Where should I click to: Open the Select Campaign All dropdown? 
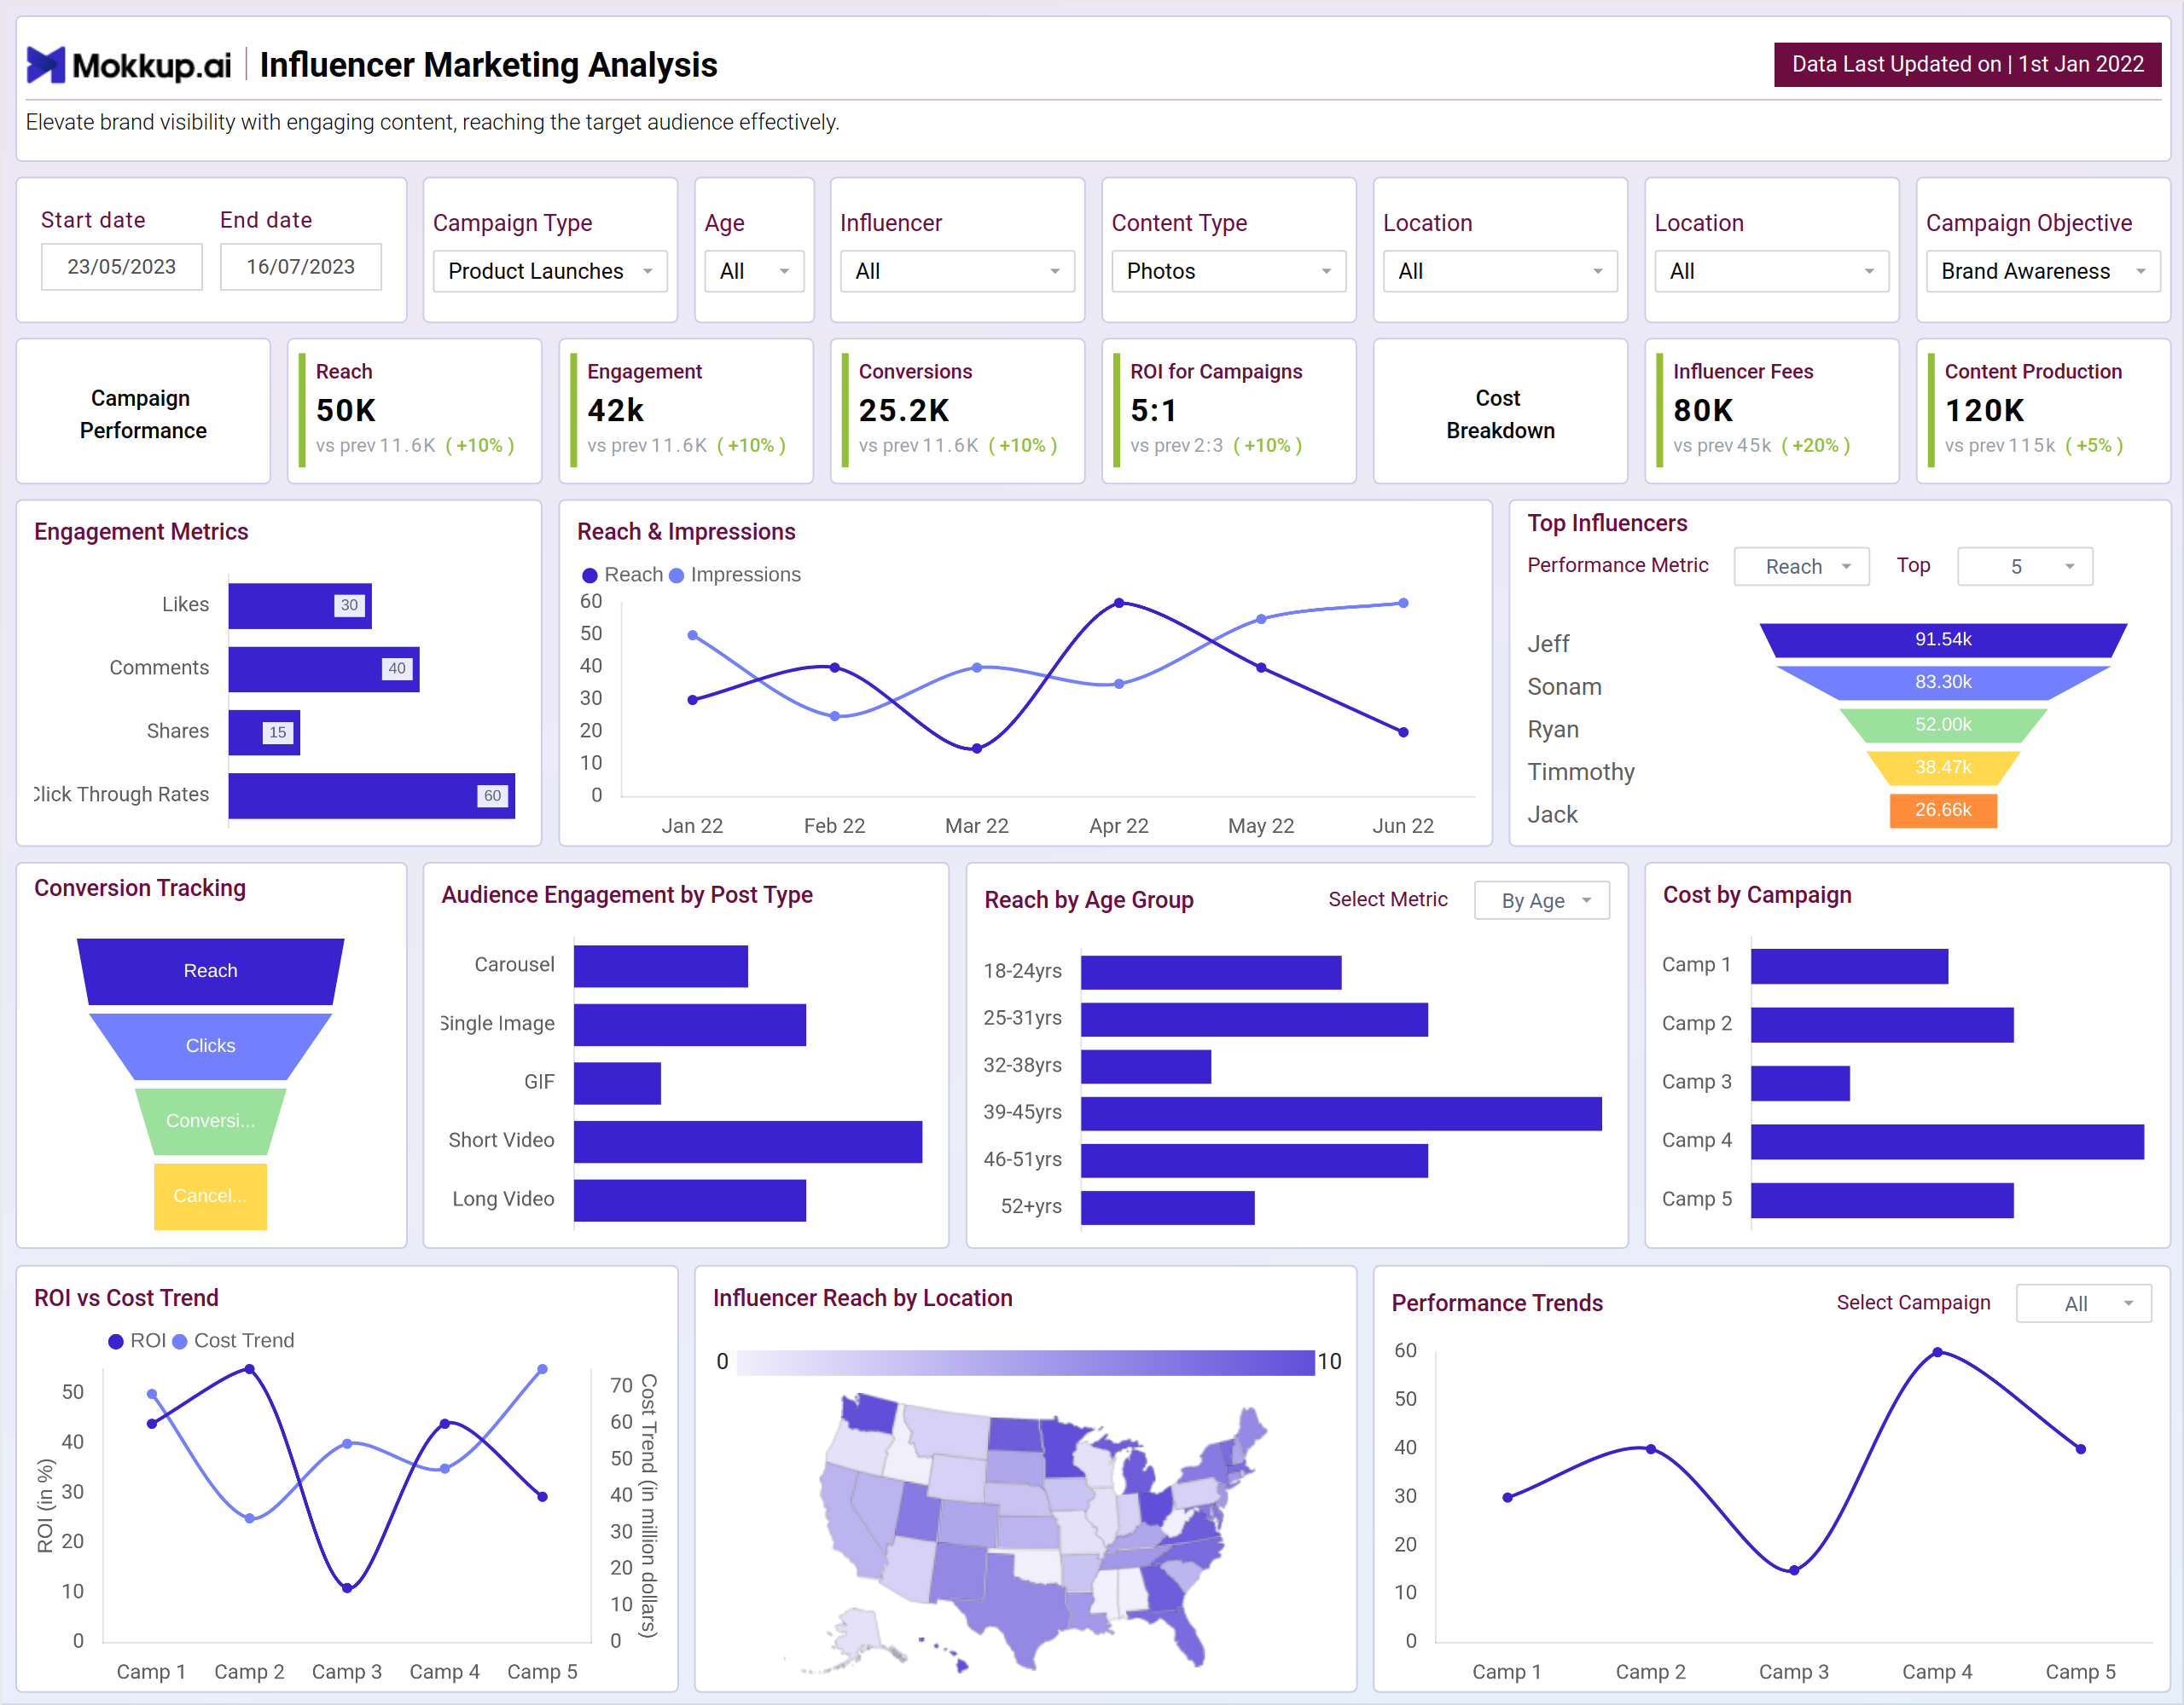point(2084,1303)
